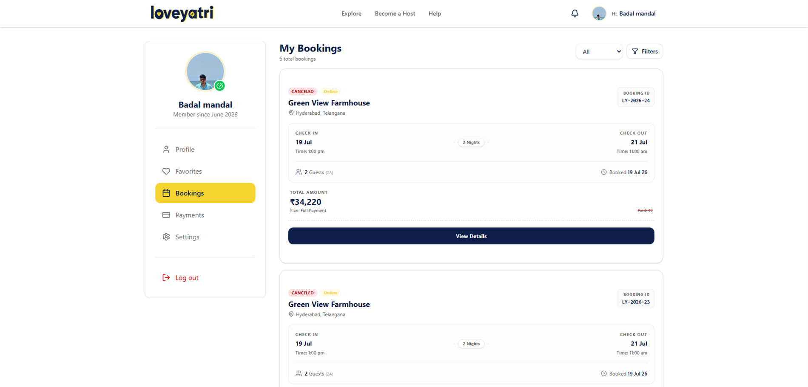
Task: Click the Log out arrow icon
Action: (166, 278)
